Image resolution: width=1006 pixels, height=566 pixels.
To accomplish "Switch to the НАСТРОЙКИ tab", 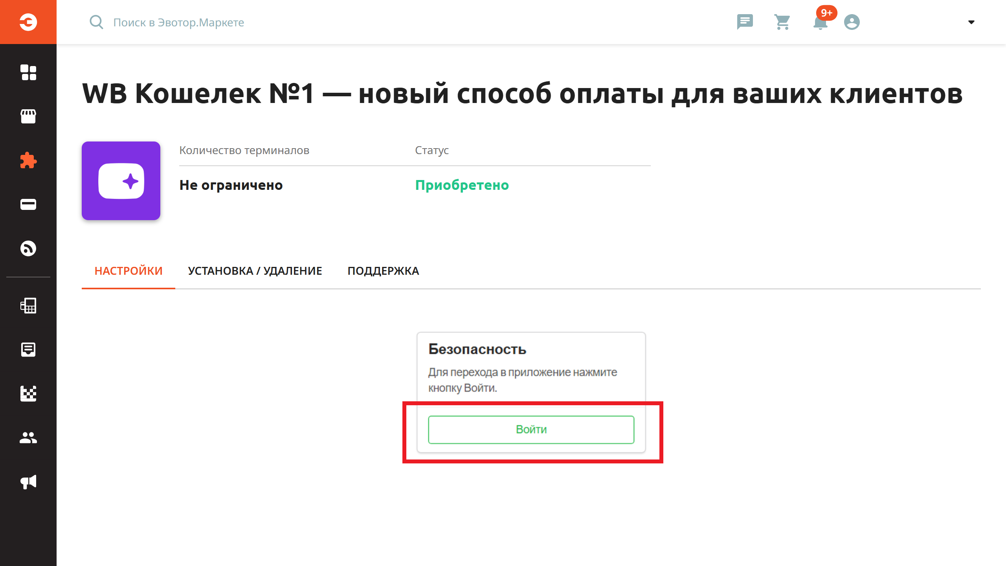I will tap(129, 271).
